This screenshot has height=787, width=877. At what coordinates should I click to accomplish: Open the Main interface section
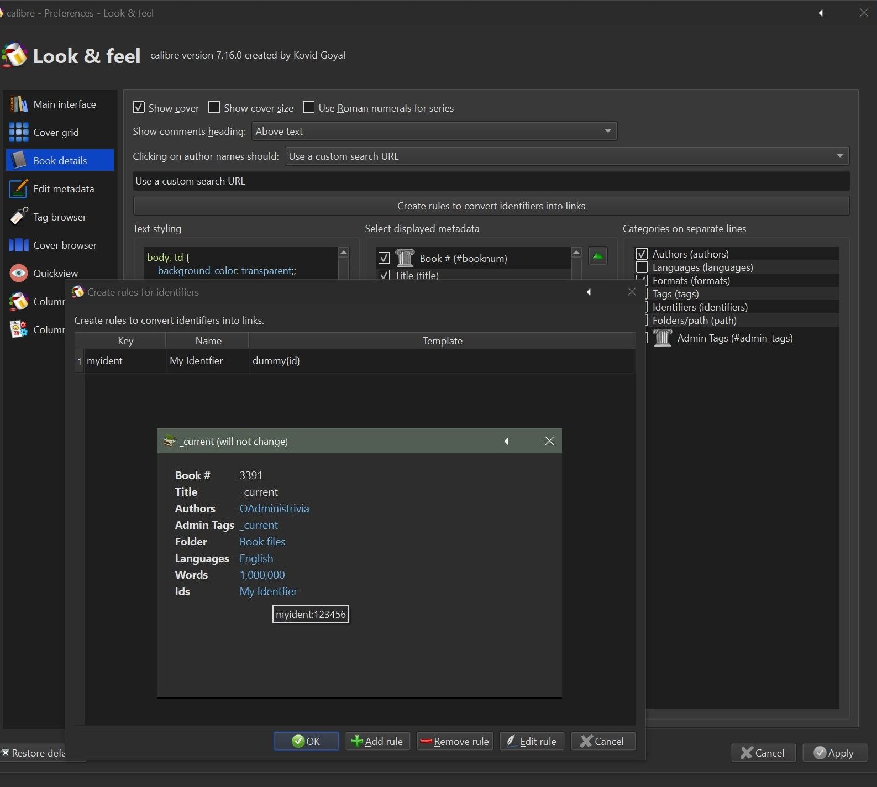[60, 104]
